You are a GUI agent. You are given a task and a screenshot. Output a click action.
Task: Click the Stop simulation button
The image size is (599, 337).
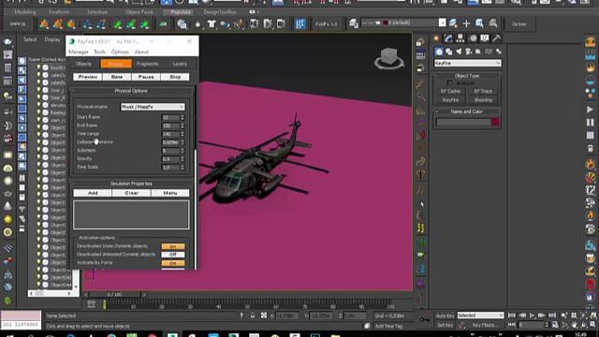pos(175,77)
